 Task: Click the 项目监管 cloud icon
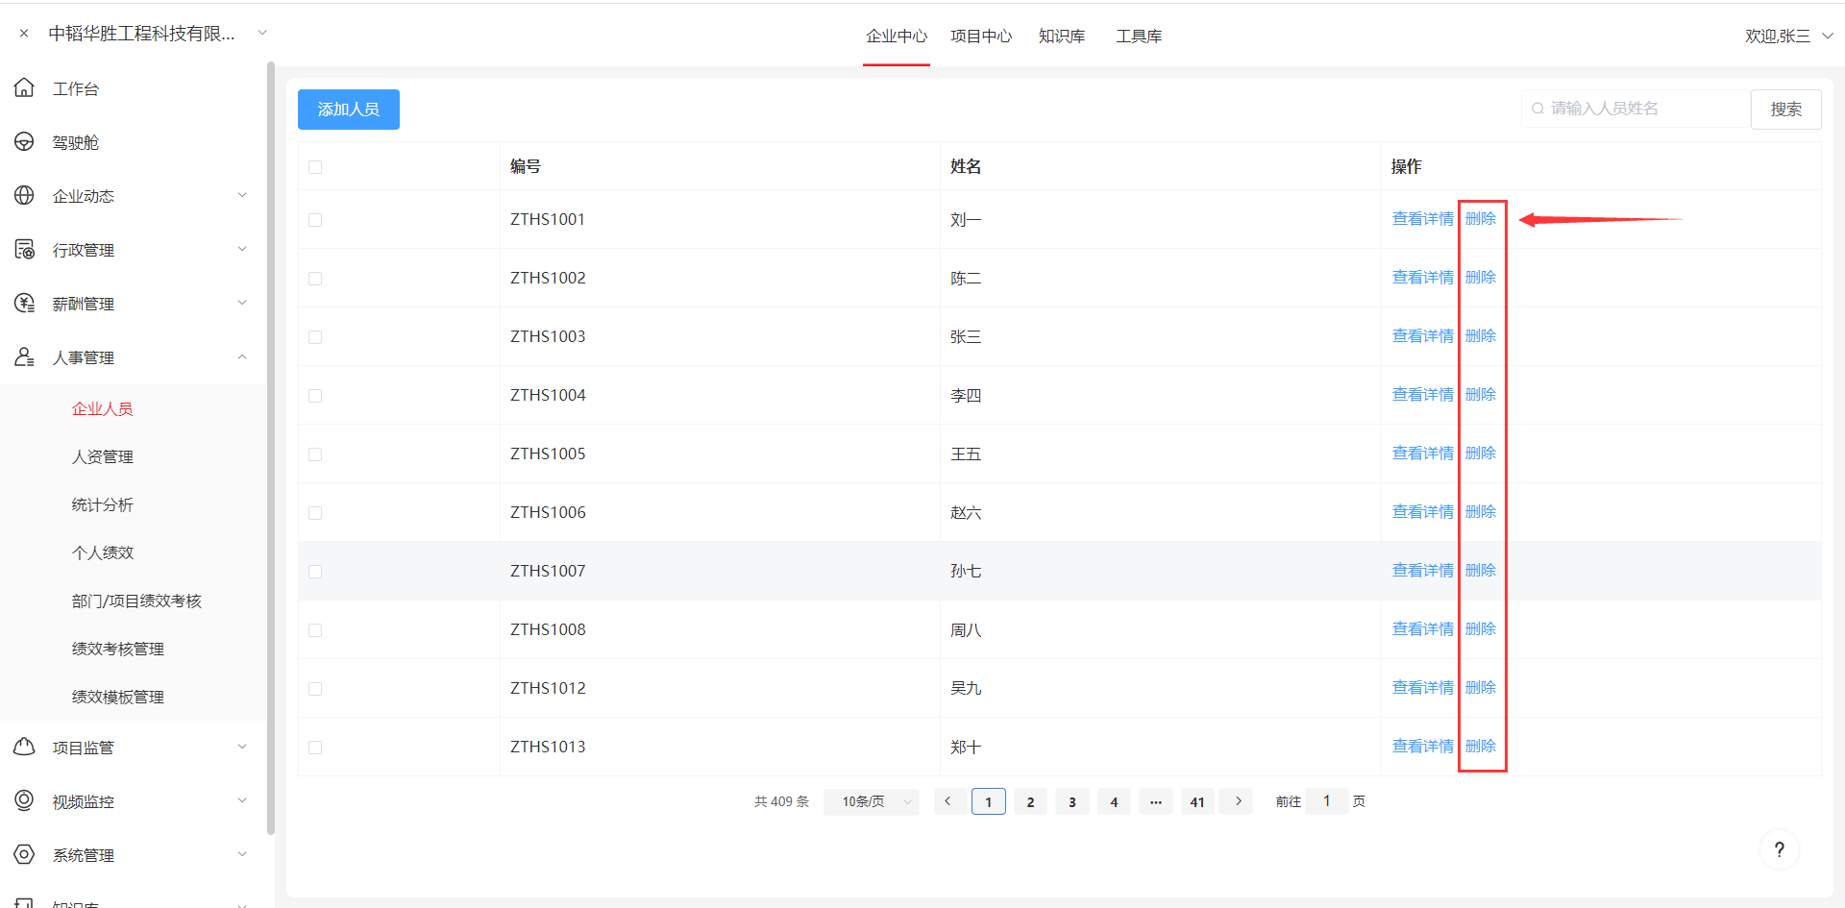[25, 748]
